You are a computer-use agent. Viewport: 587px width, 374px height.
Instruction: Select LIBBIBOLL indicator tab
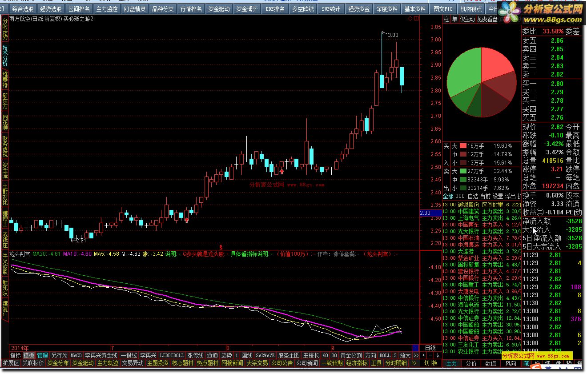172,355
